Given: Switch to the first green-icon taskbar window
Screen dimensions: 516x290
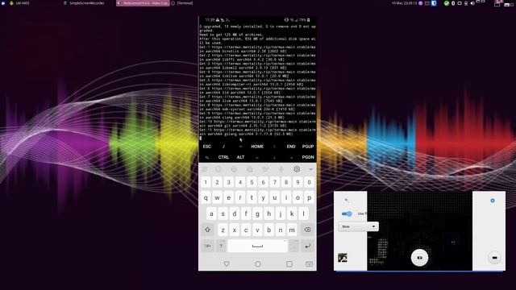Looking at the screenshot, I should [x=19, y=3].
